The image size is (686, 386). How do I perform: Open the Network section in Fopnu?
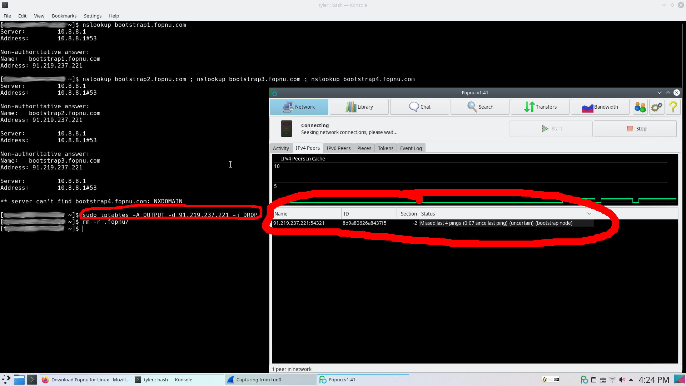click(299, 107)
